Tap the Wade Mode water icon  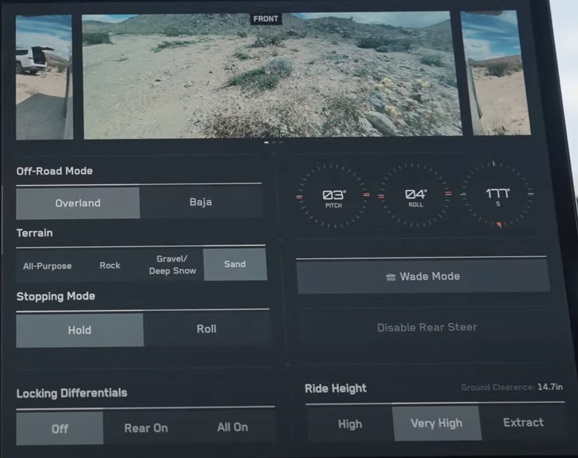[x=390, y=277]
